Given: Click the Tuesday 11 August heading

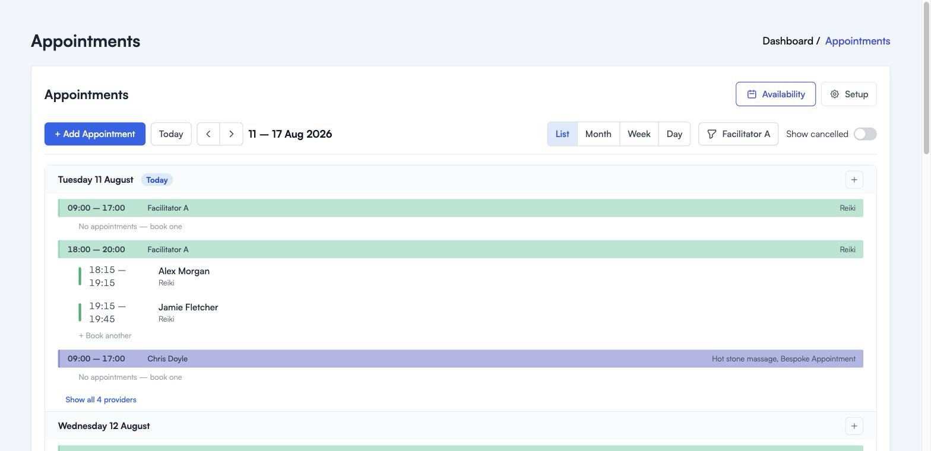Looking at the screenshot, I should pos(96,180).
